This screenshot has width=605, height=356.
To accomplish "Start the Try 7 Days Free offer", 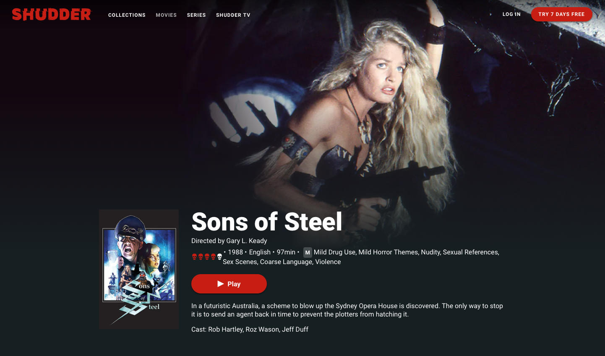I will 561,14.
